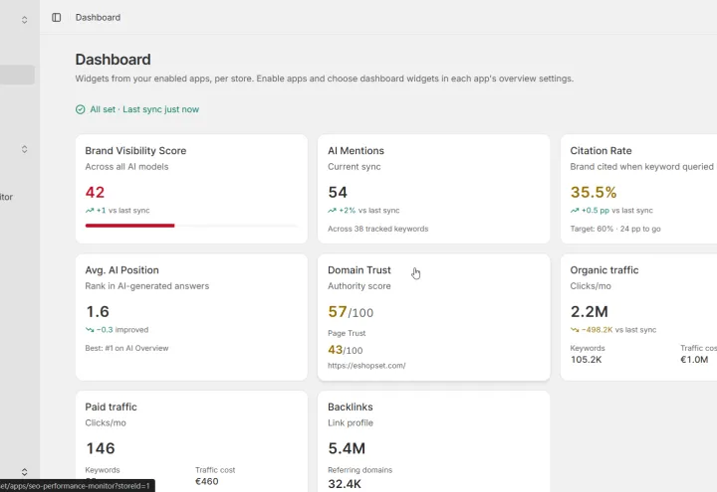Click 'Best: #1 on AI Overview' text
The height and width of the screenshot is (492, 717).
coord(126,348)
